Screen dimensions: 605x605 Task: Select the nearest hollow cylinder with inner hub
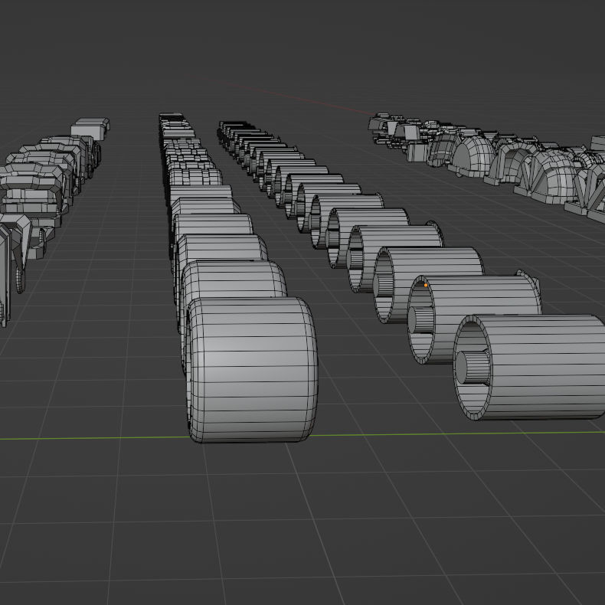(531, 368)
